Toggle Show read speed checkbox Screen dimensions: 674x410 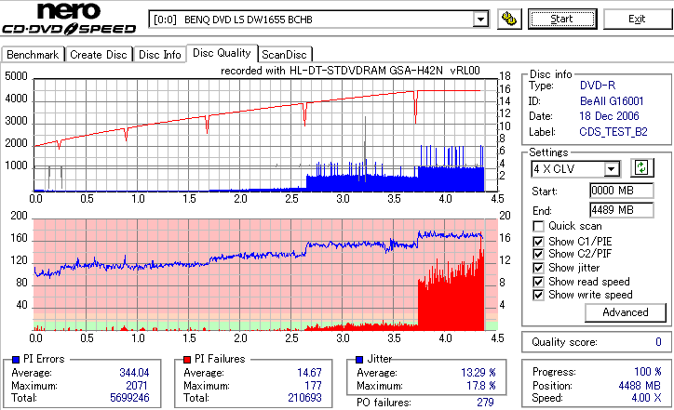[x=538, y=282]
